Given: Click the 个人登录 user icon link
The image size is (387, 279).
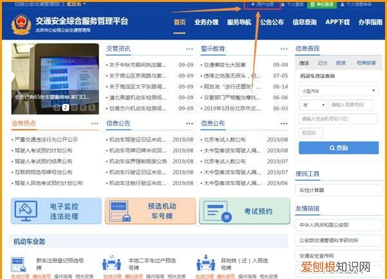Looking at the screenshot, I should click(x=292, y=5).
